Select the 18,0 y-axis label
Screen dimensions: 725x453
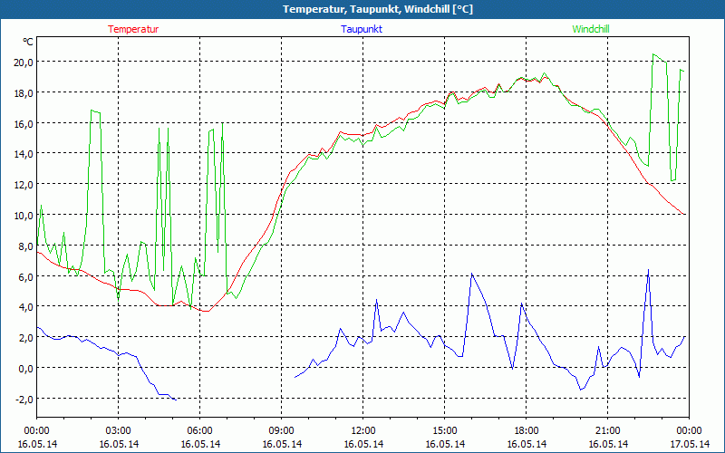[24, 93]
